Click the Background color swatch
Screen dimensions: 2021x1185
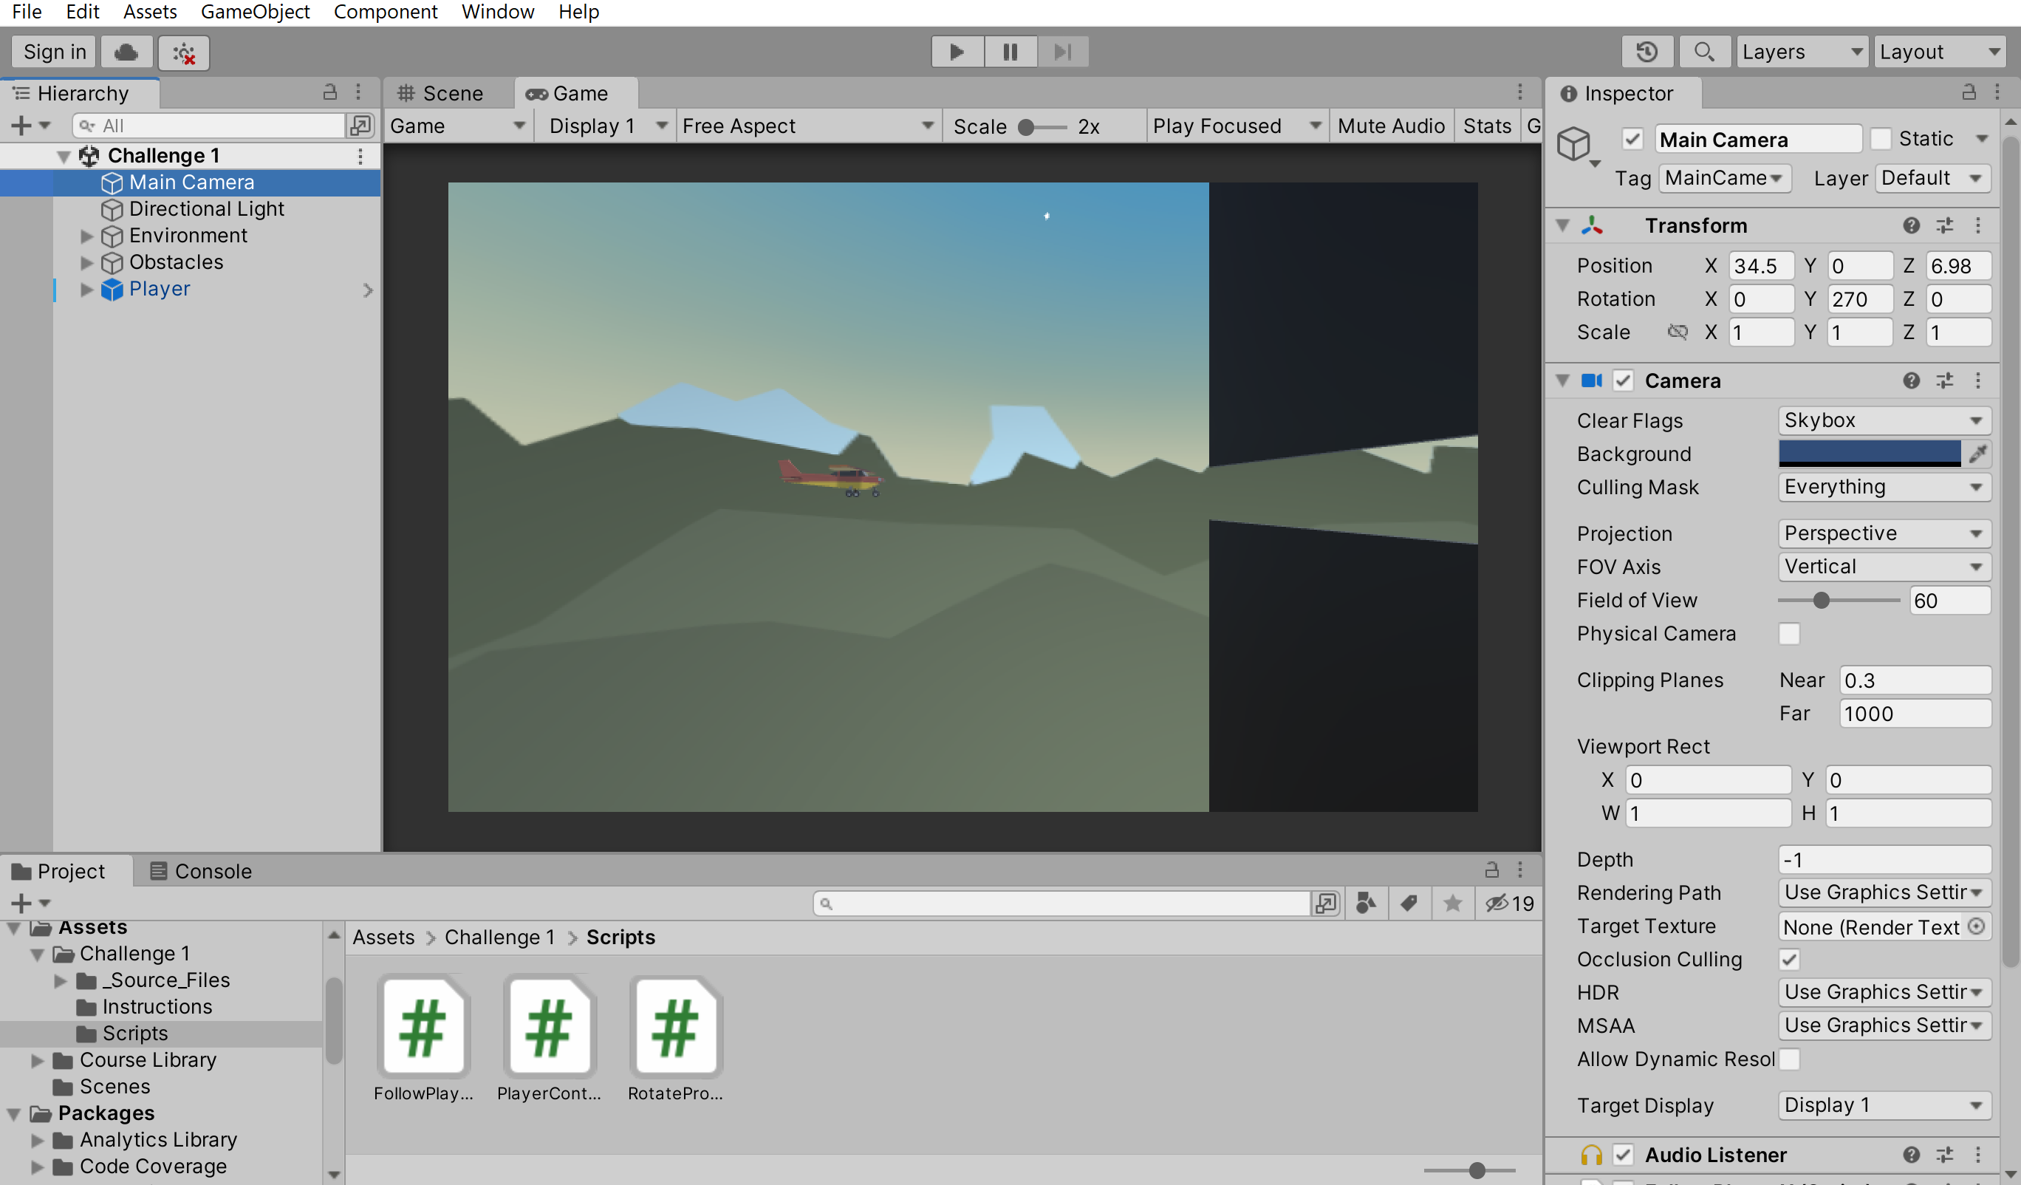tap(1869, 454)
